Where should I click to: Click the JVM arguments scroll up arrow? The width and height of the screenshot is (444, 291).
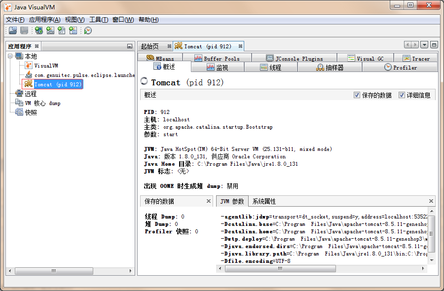click(432, 211)
